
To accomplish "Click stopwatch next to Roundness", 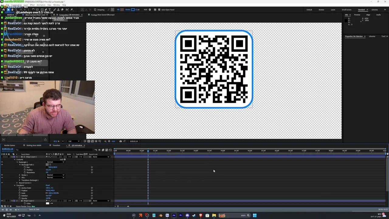I will [x=25, y=172].
